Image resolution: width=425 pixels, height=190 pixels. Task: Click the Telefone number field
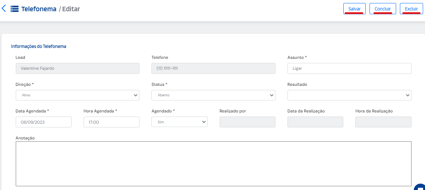coord(213,68)
